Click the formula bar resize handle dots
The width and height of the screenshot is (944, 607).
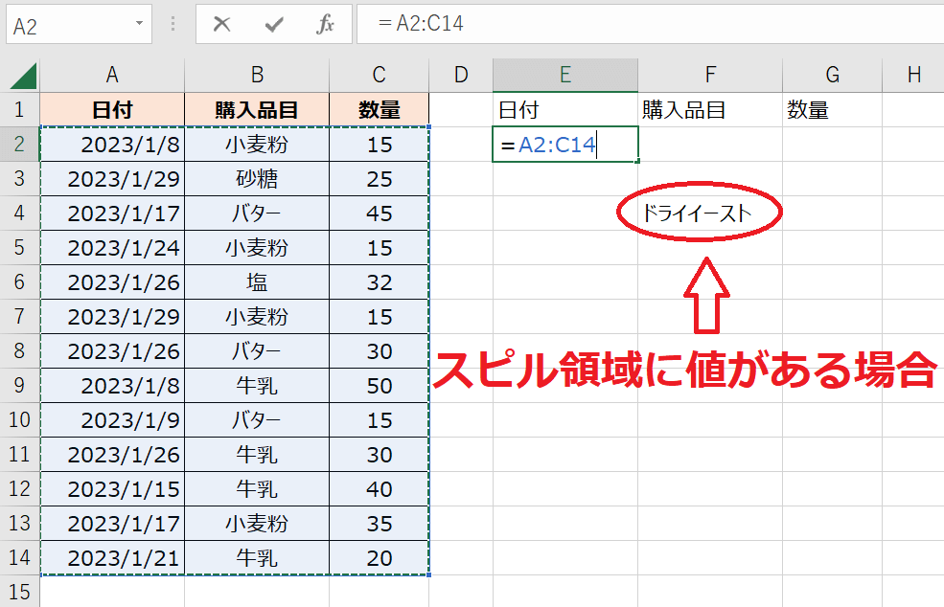click(173, 24)
